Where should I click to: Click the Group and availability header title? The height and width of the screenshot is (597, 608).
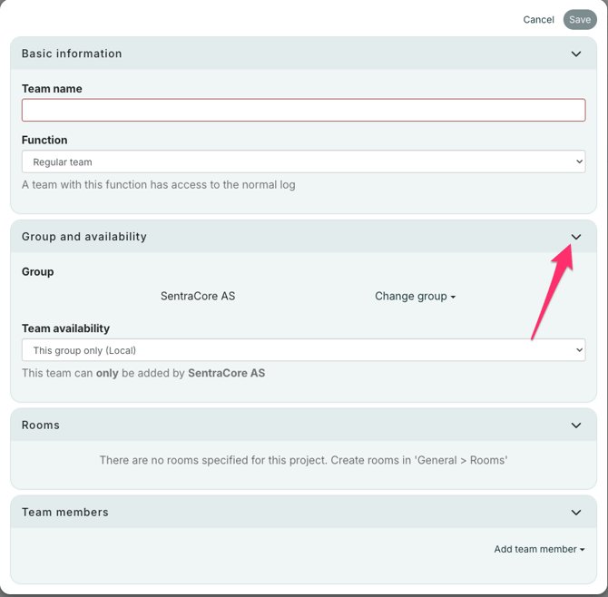point(84,237)
